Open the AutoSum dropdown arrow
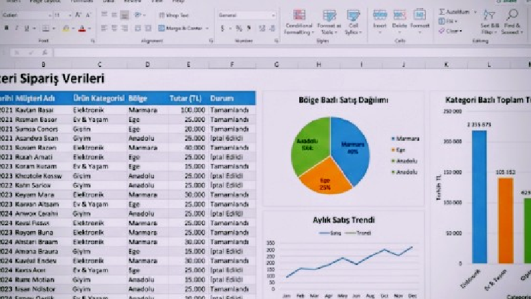The image size is (531, 299). pyautogui.click(x=475, y=12)
